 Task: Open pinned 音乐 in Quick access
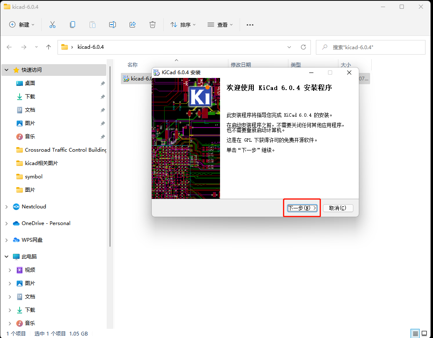tap(30, 136)
